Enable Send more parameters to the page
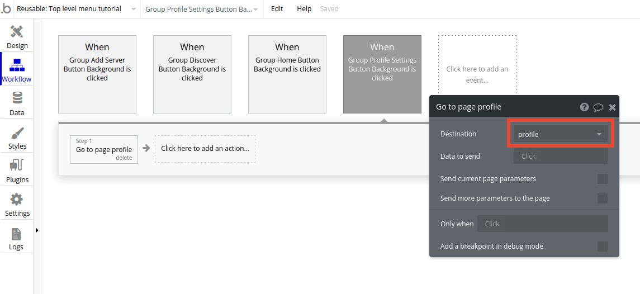This screenshot has height=294, width=640. tap(602, 198)
